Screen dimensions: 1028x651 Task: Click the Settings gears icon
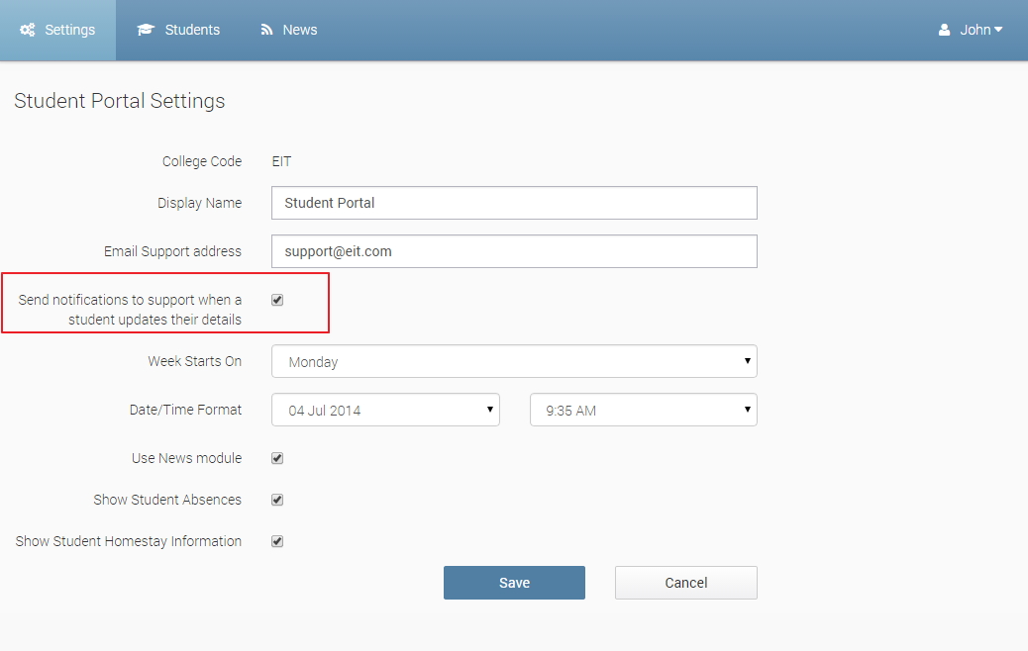click(28, 30)
